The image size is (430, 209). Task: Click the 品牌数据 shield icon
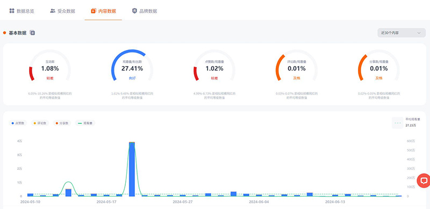(134, 11)
